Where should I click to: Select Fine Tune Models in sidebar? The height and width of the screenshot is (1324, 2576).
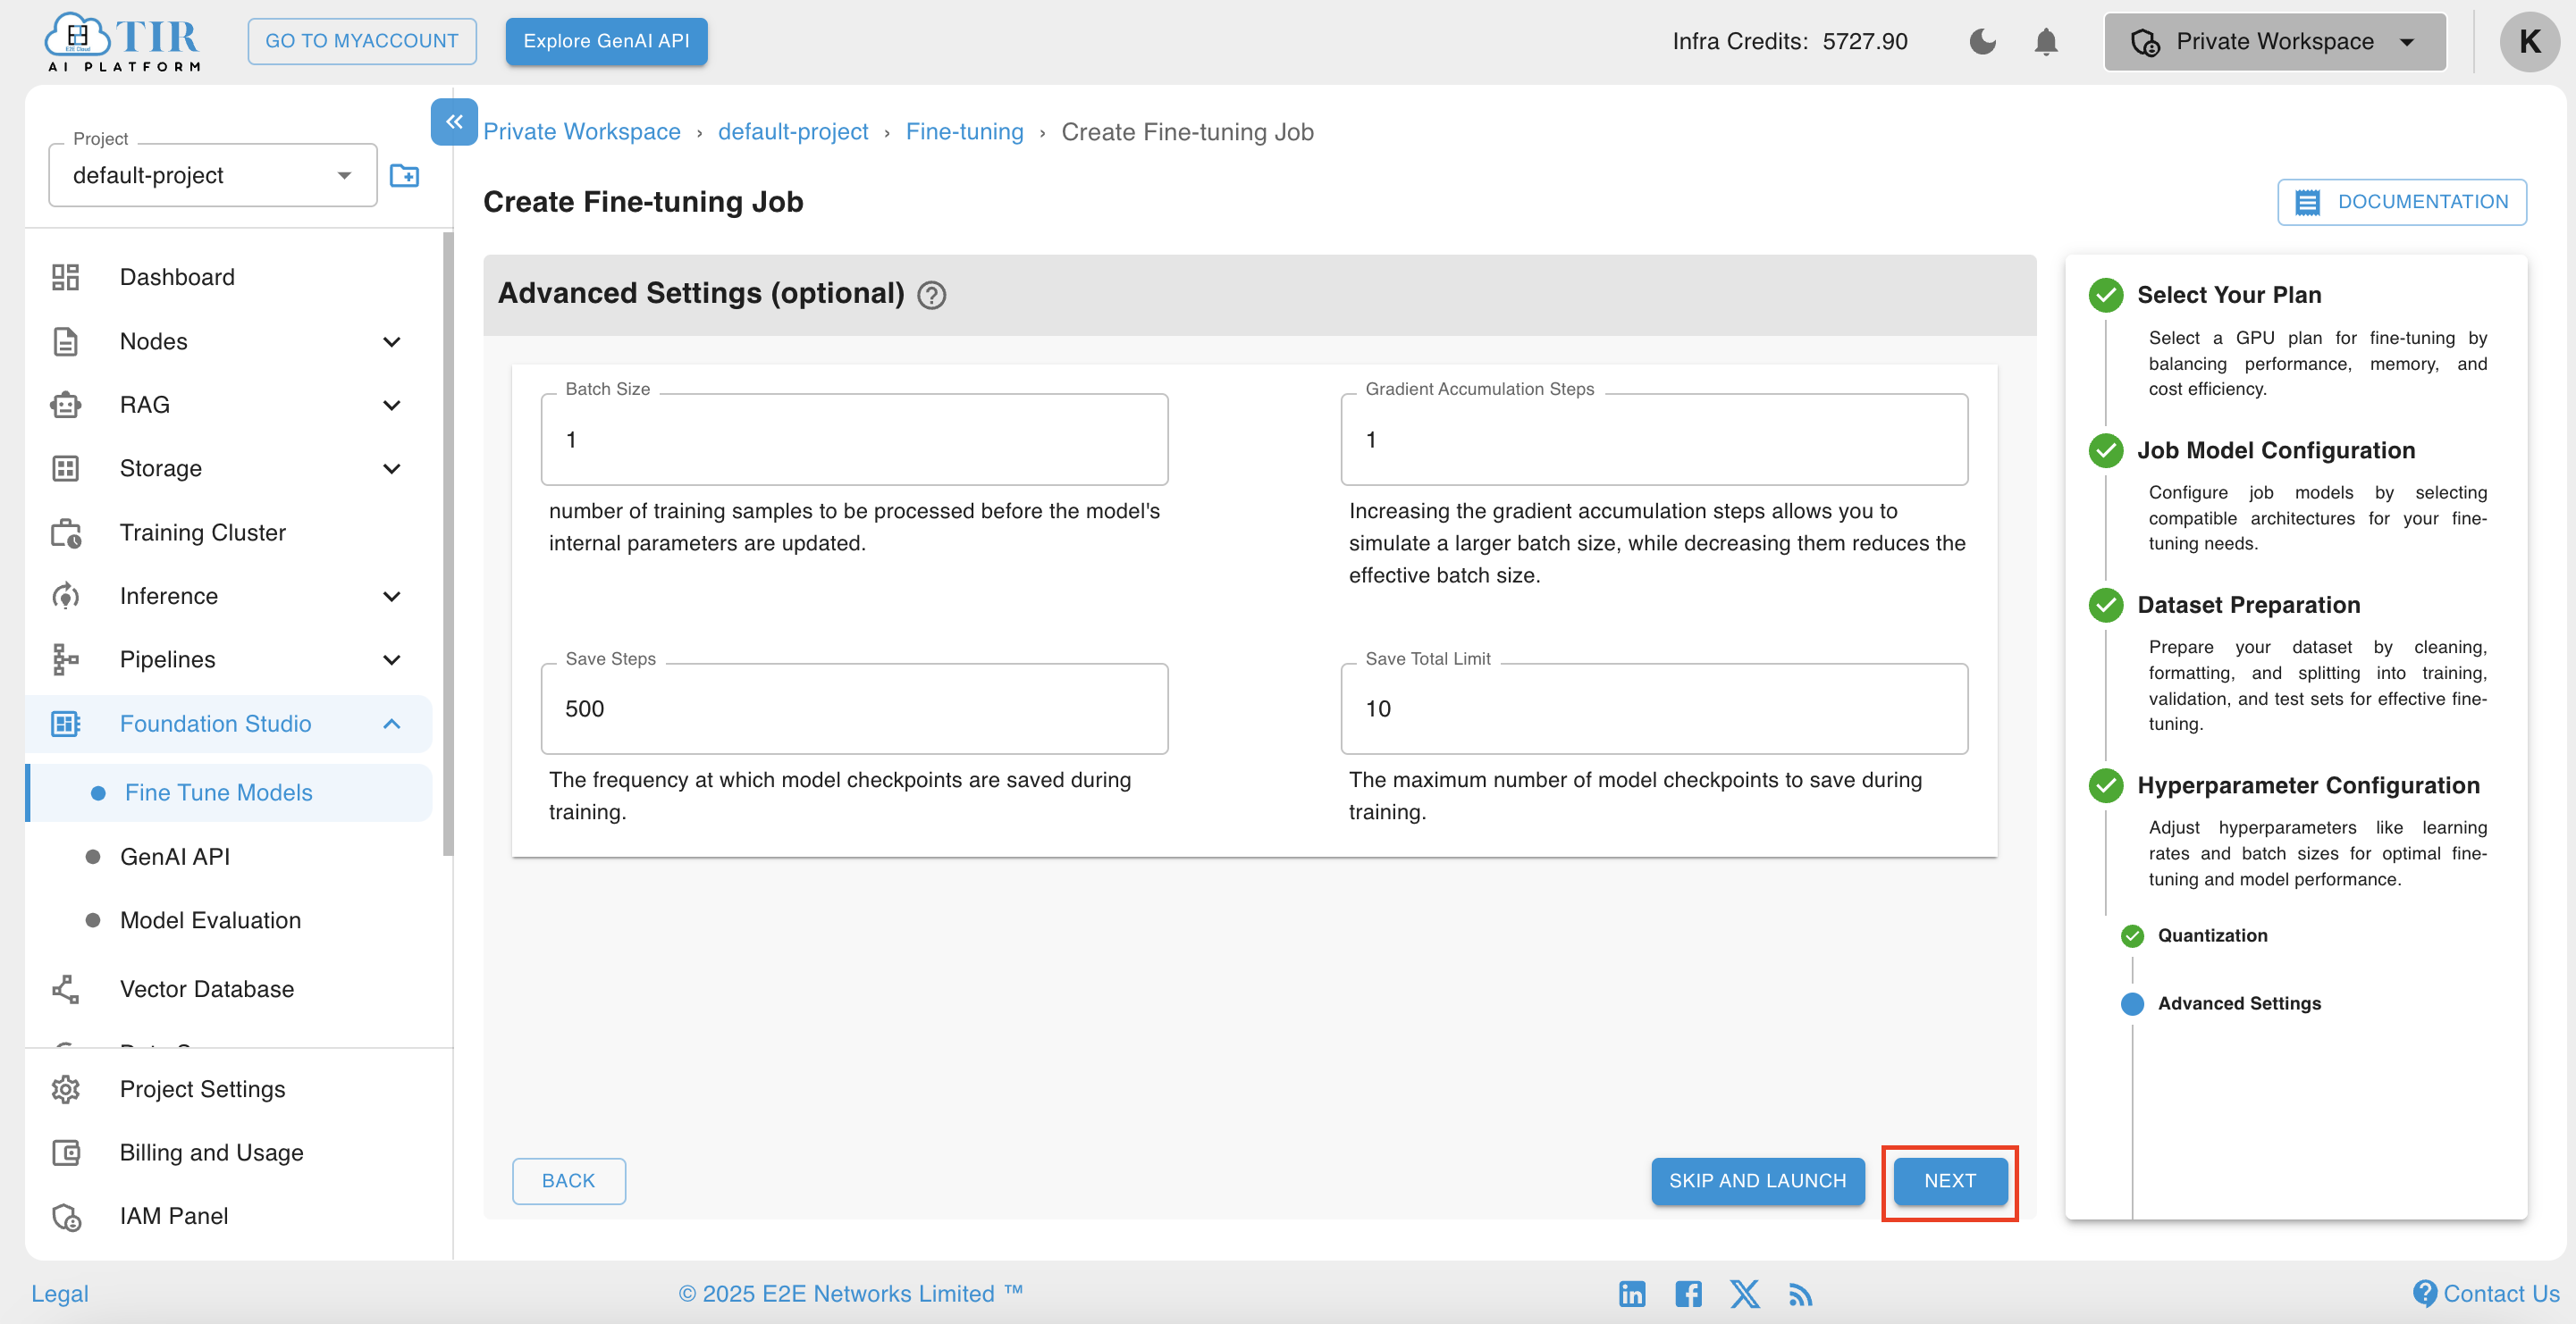pos(230,792)
